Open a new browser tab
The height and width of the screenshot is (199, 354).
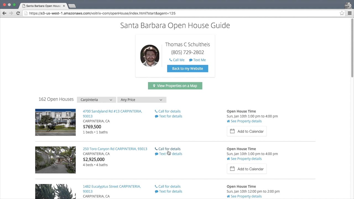[x=72, y=6]
